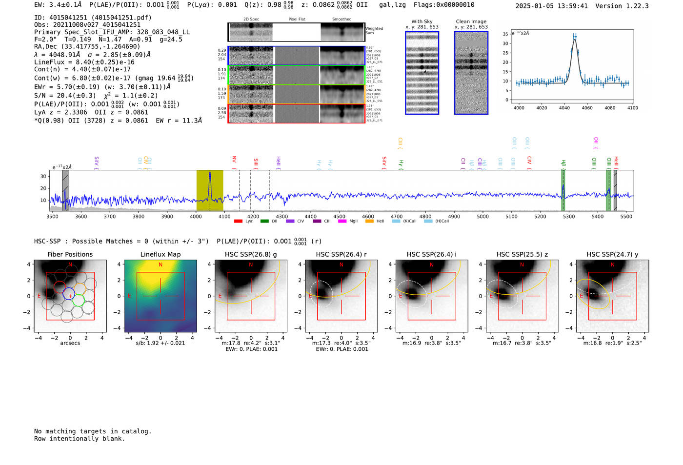Click the With Sky spectrum image
Screen dimensions: 683x465
422,73
